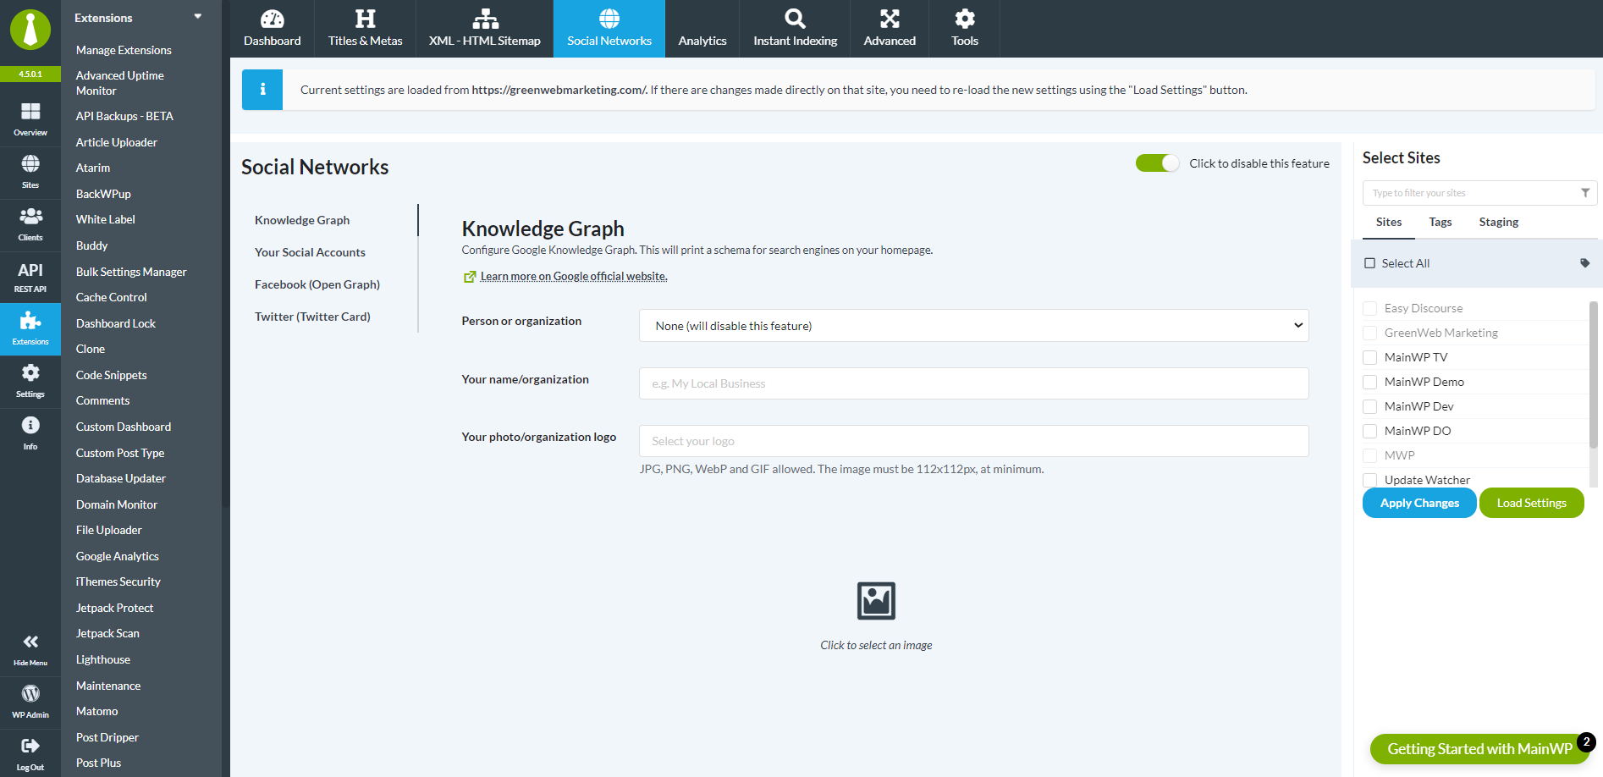Open XML - HTML Sitemap icon
Screen dimensions: 1603x777
click(x=485, y=19)
